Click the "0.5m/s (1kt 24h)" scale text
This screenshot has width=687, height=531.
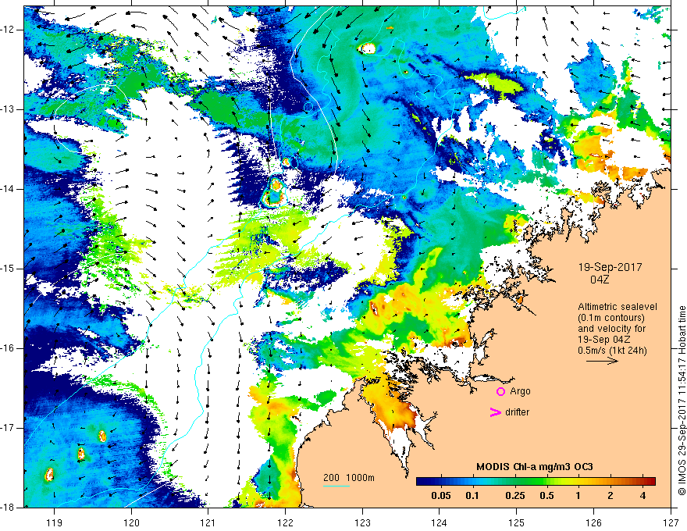click(x=612, y=351)
